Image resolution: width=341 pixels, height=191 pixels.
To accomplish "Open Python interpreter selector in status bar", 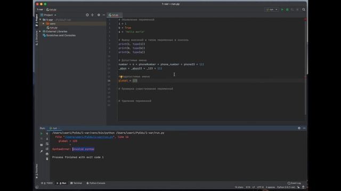I will (286, 187).
